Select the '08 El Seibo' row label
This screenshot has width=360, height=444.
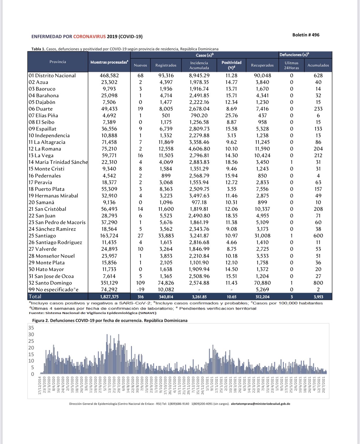pos(41,122)
